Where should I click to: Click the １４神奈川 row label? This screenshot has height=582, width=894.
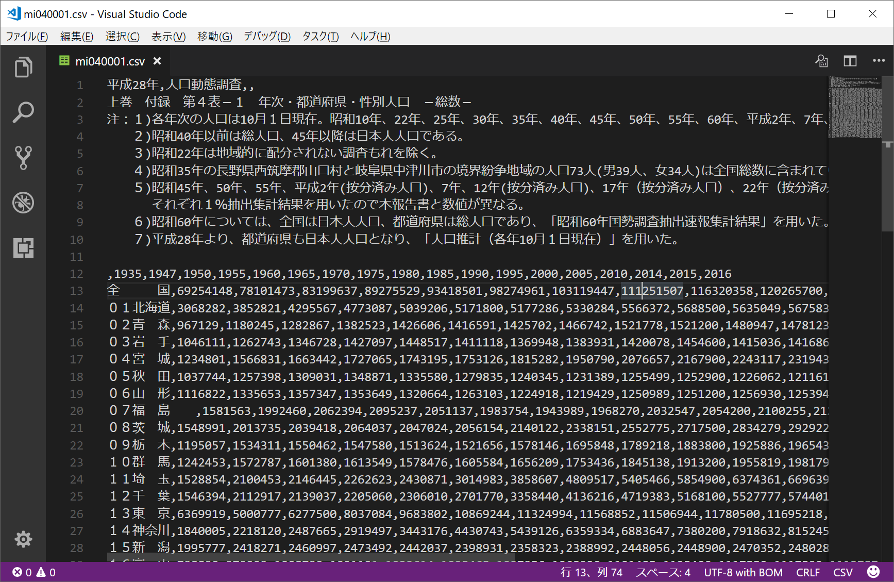tap(139, 530)
